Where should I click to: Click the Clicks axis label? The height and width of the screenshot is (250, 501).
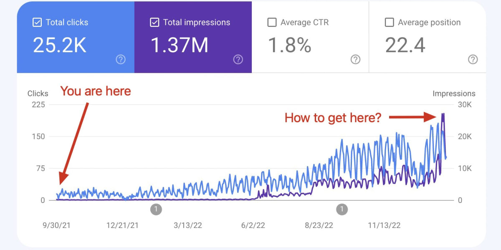(38, 93)
